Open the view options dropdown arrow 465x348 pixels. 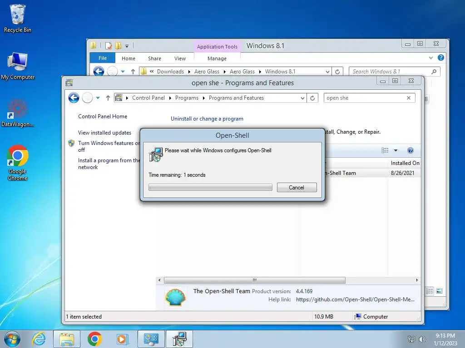(396, 150)
